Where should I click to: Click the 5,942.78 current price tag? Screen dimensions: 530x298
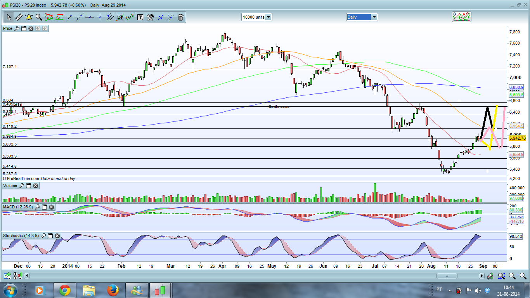tap(518, 138)
